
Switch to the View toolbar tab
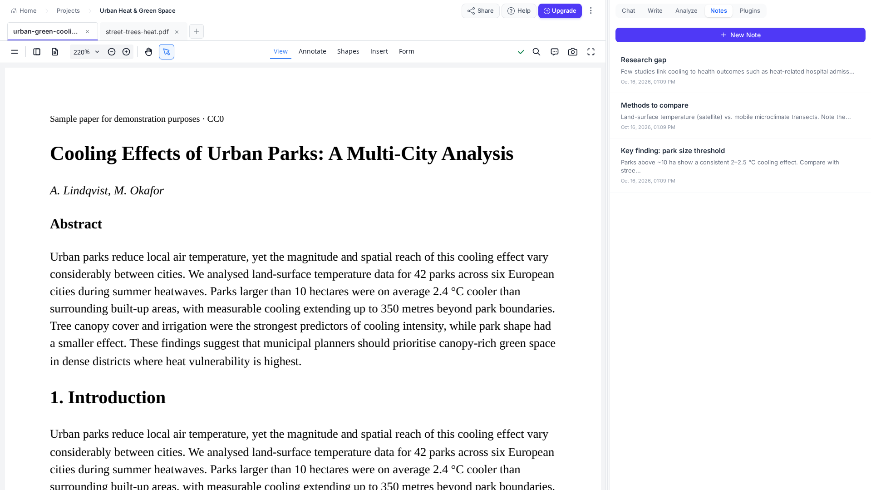[280, 51]
